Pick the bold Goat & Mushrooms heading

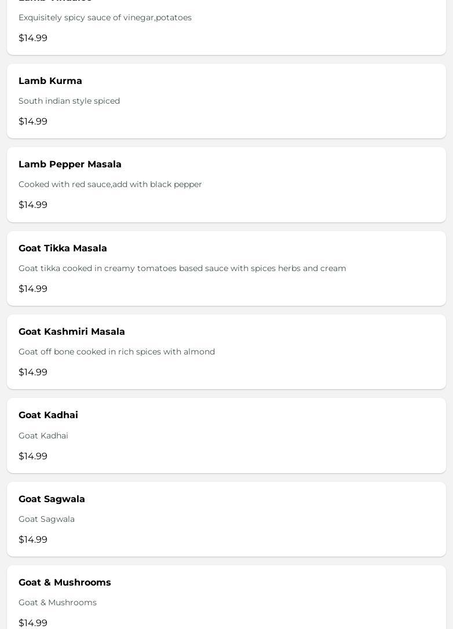pyautogui.click(x=65, y=583)
